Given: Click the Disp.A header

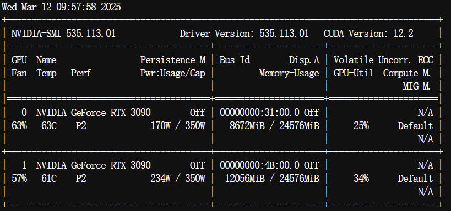Looking at the screenshot, I should pos(304,60).
